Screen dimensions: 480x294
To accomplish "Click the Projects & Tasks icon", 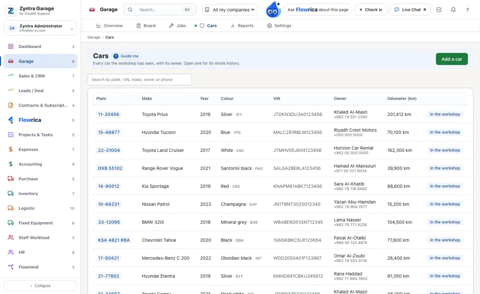I will (10, 135).
